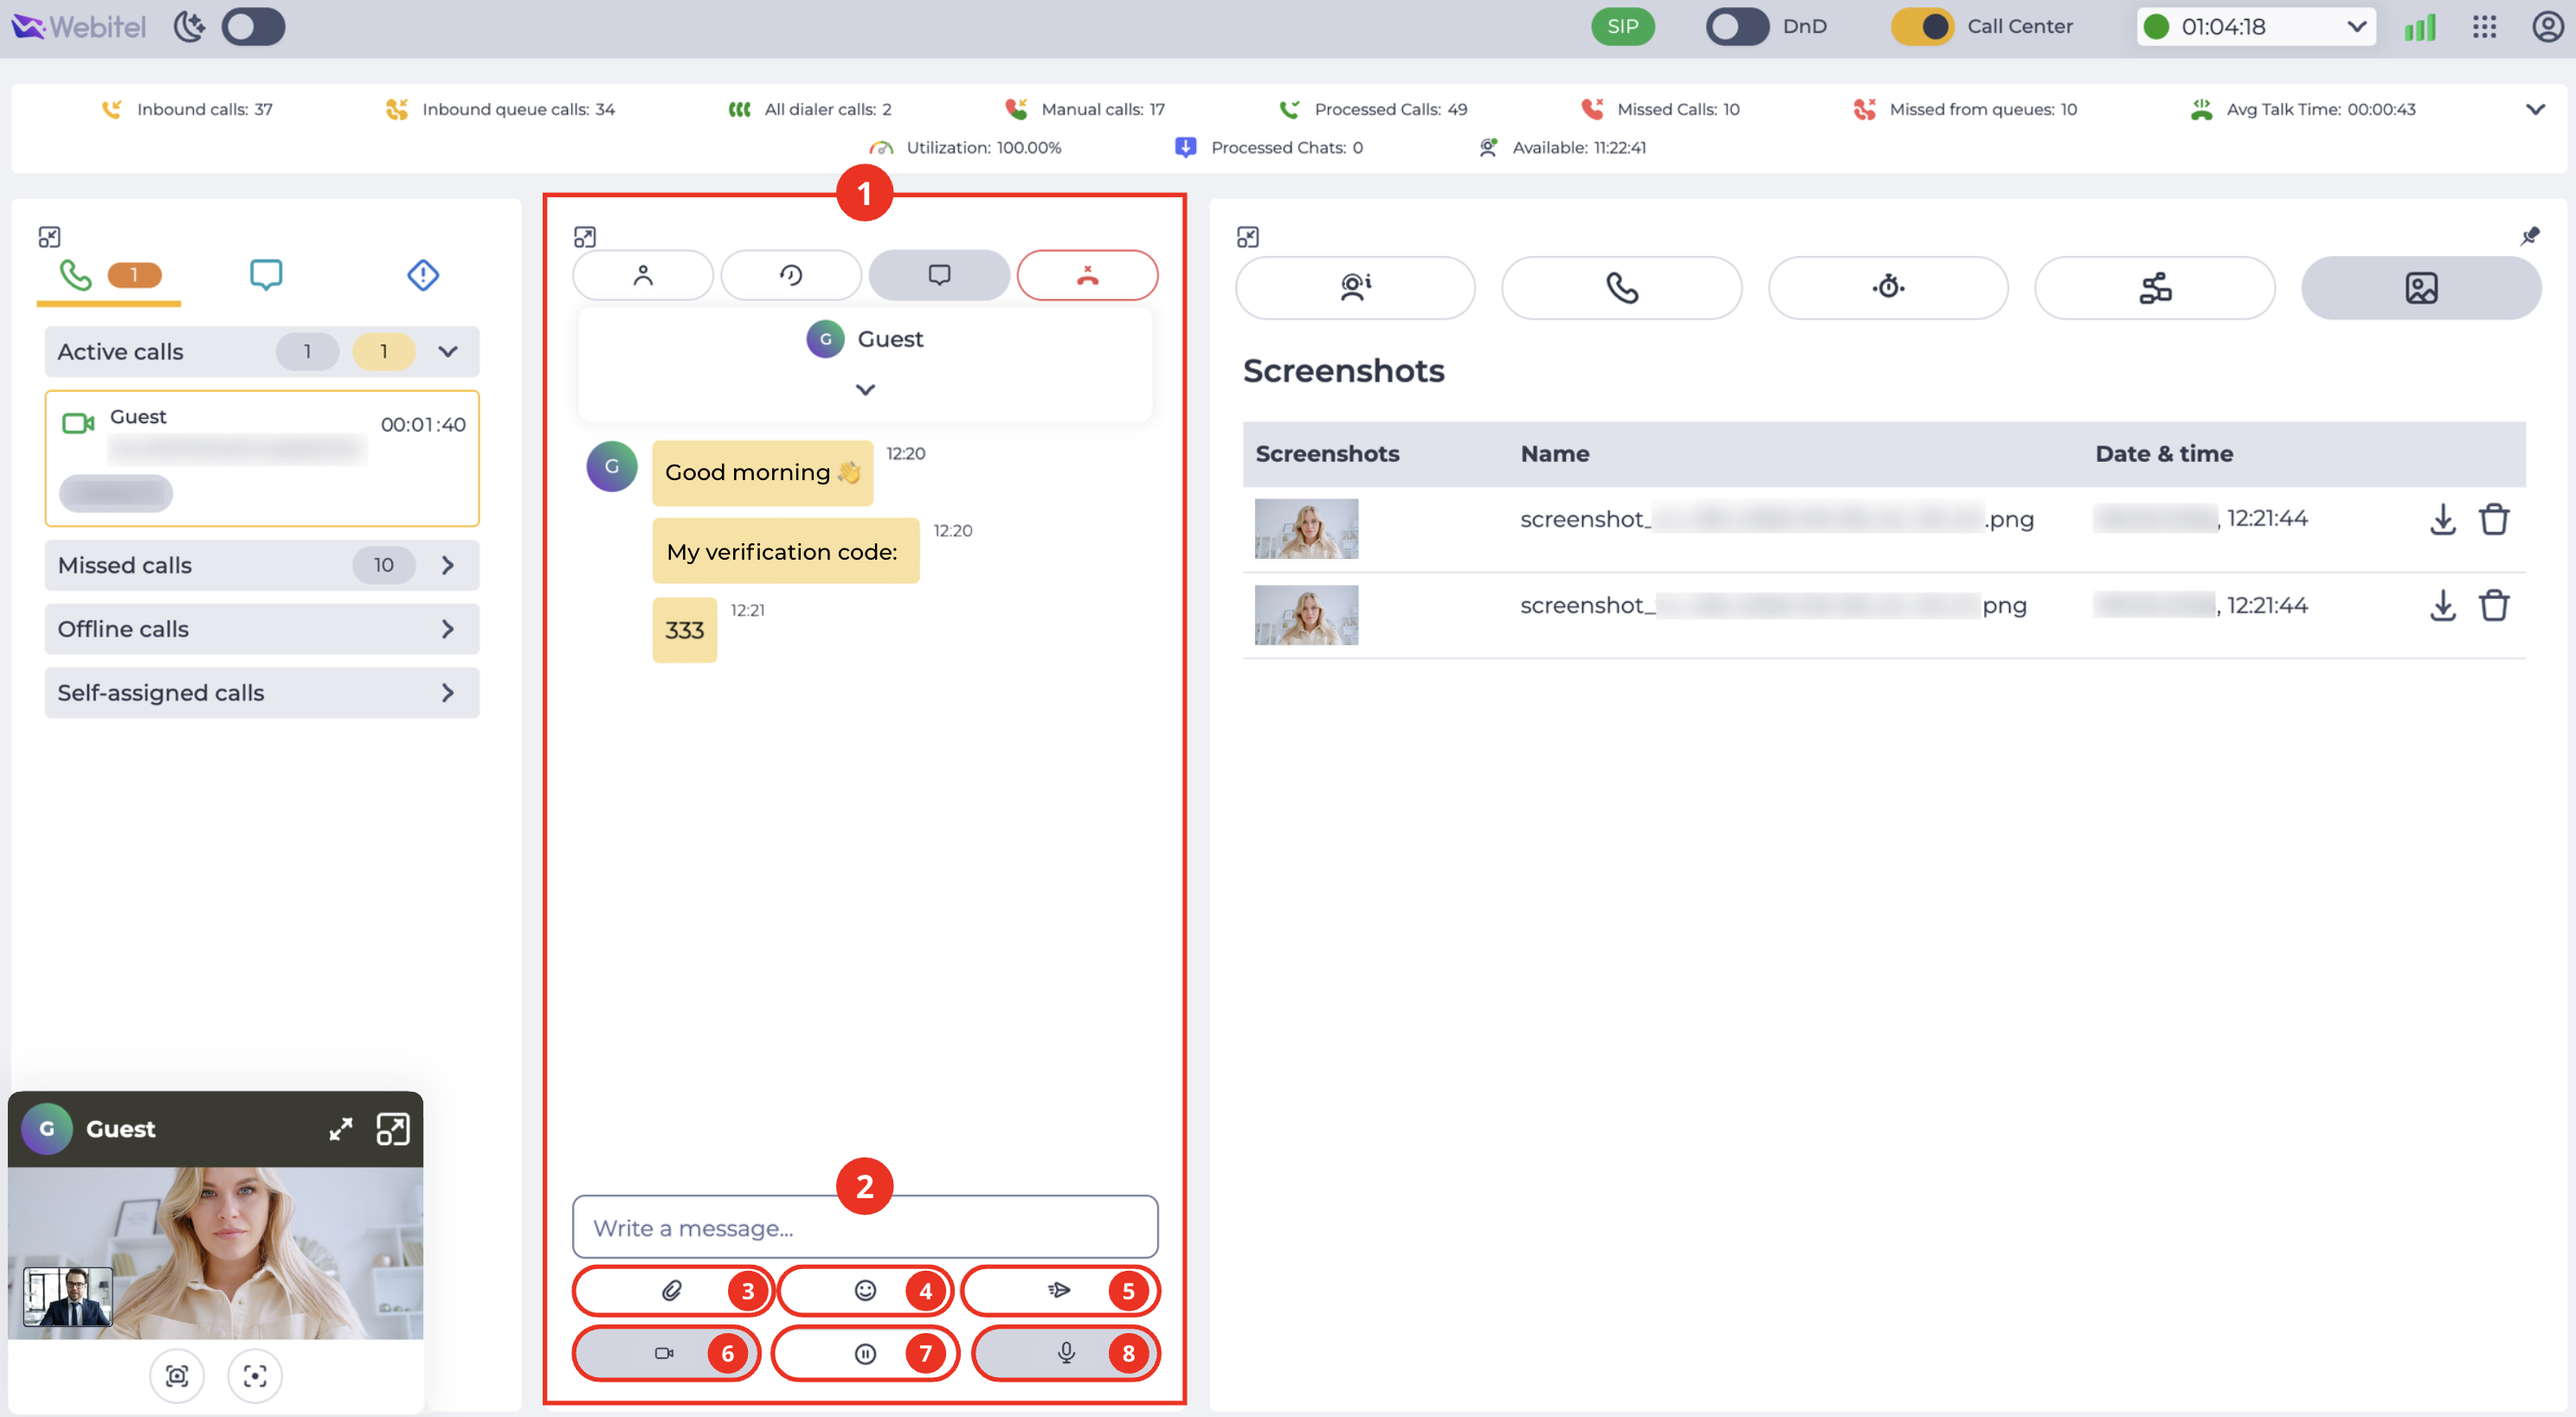2576x1417 pixels.
Task: Open the client info tab
Action: pos(1355,288)
